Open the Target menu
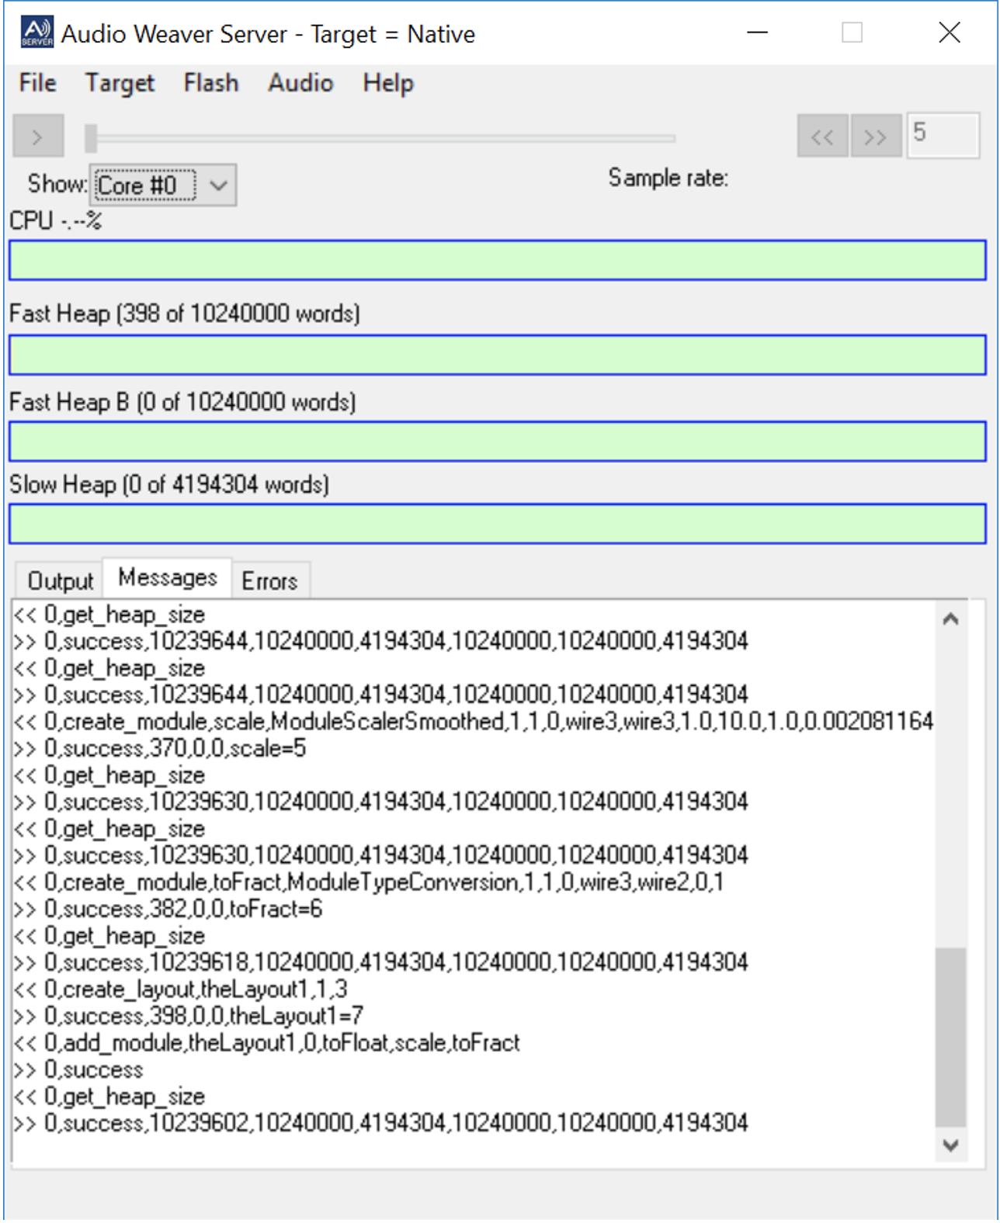Screen dimensions: 1000x1223 (x=120, y=83)
